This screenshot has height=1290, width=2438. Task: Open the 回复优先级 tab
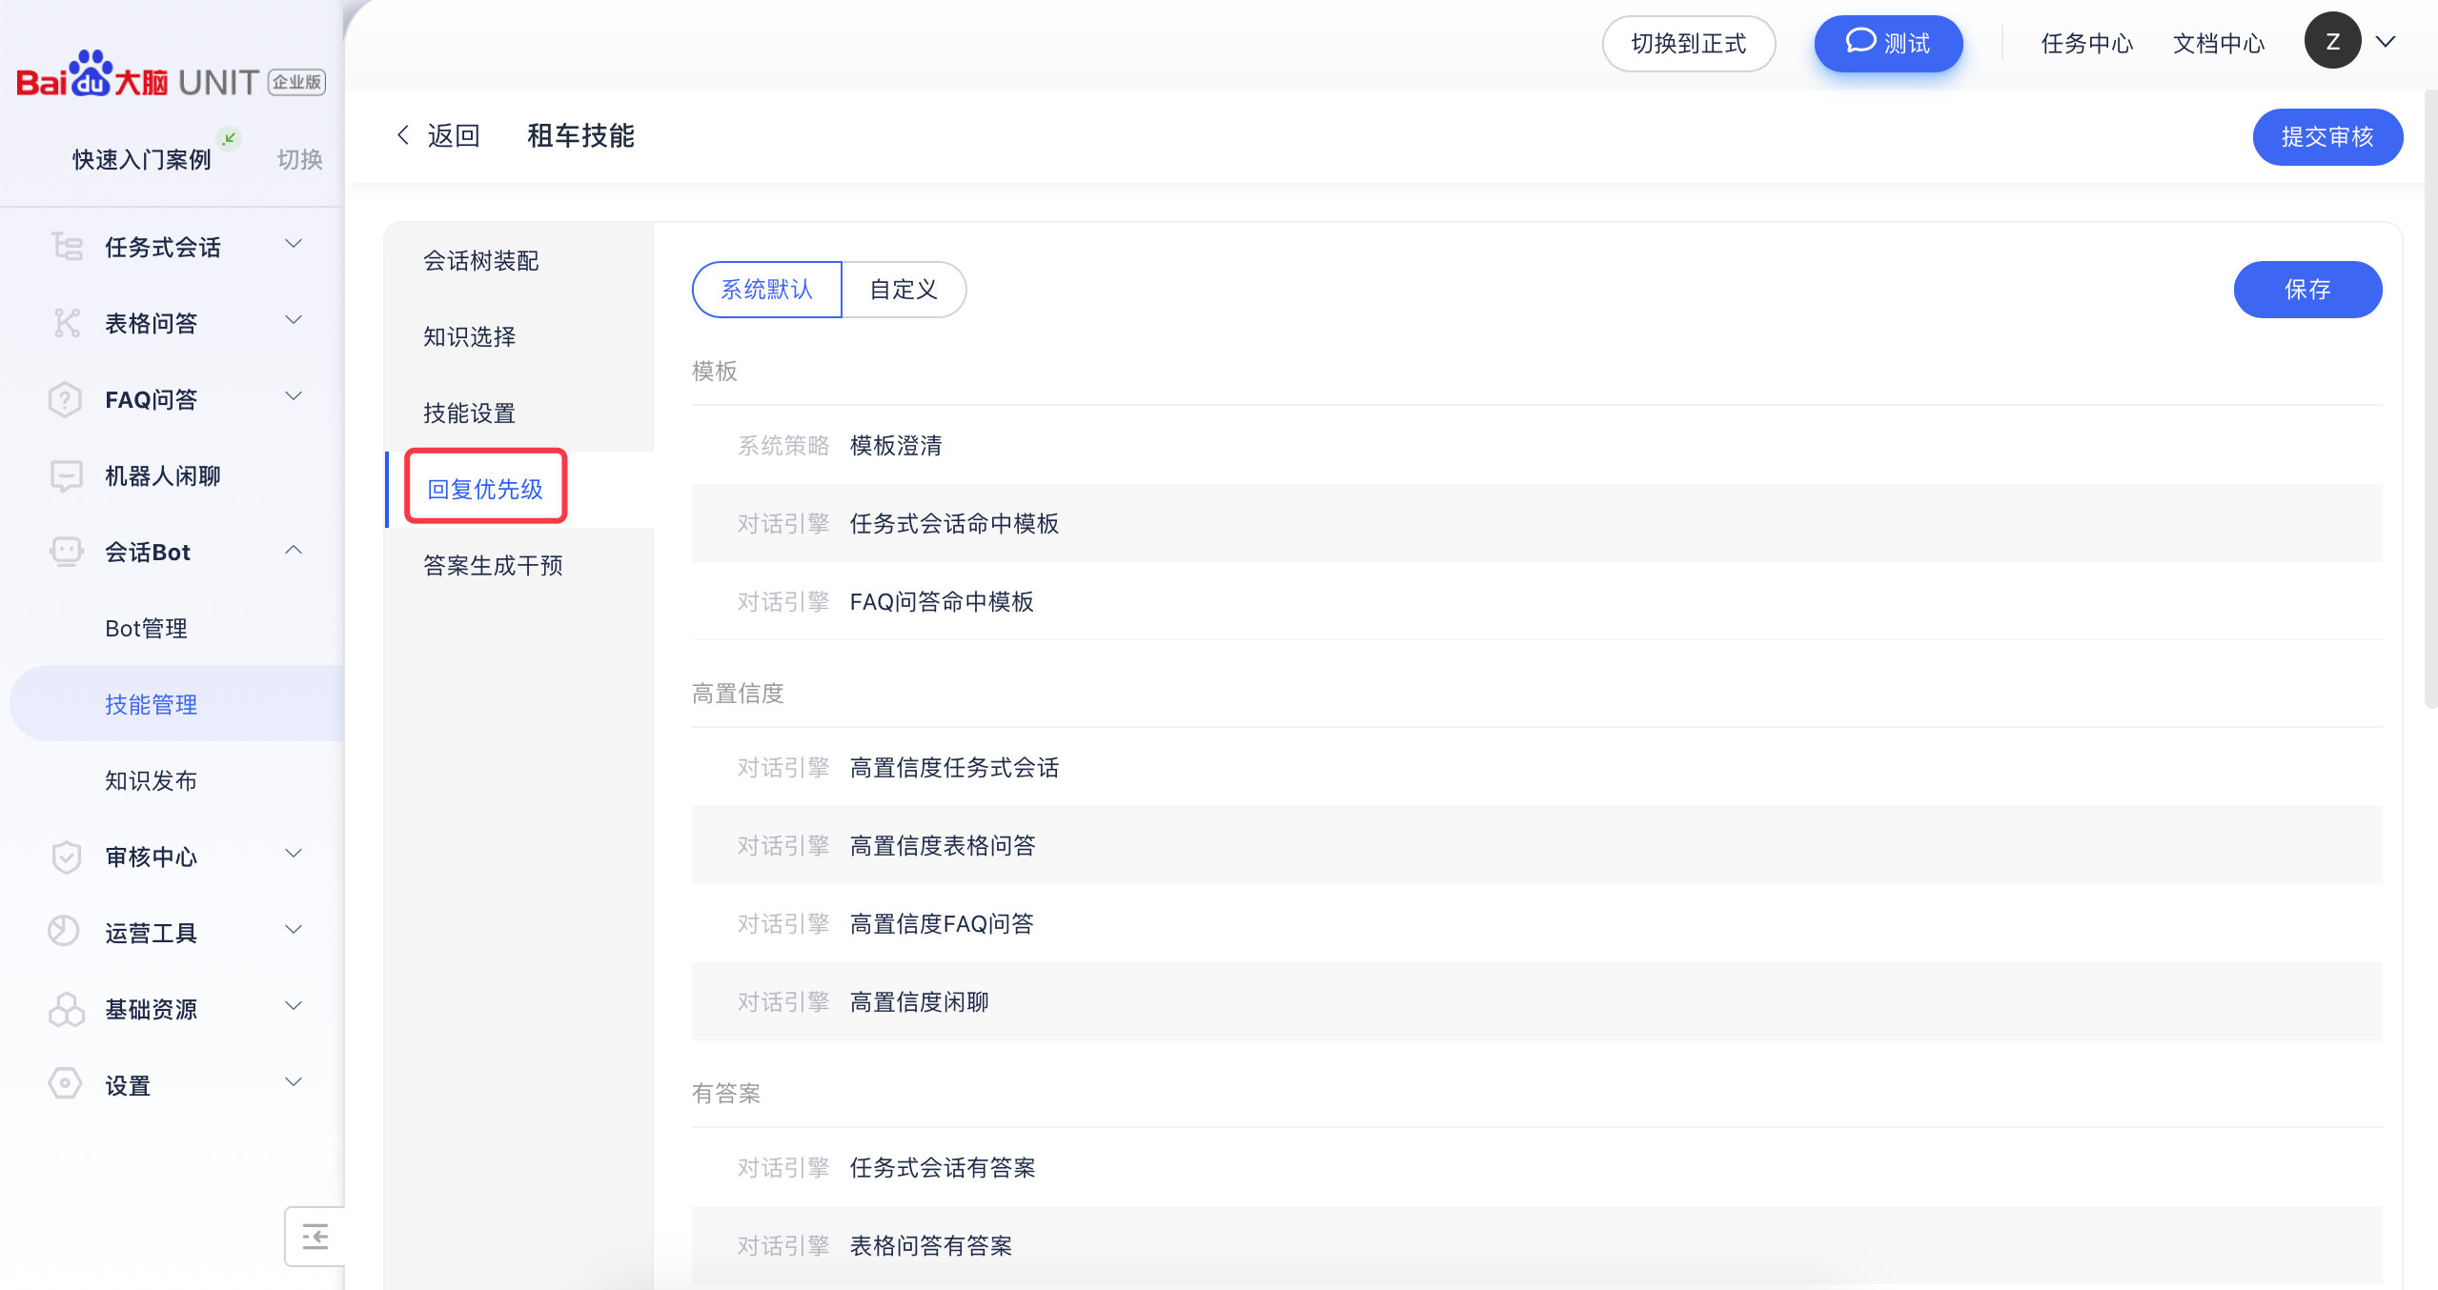coord(519,490)
